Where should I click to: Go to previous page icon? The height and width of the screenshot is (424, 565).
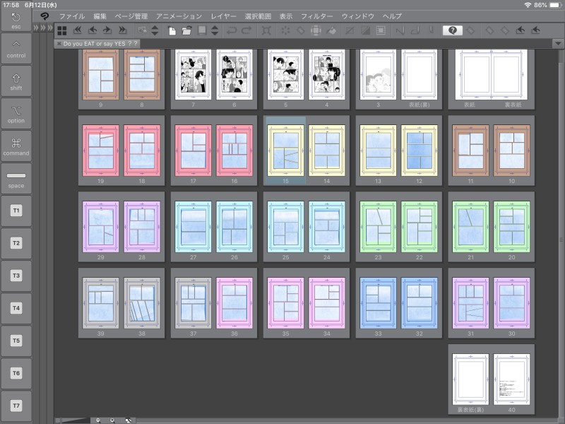93,30
